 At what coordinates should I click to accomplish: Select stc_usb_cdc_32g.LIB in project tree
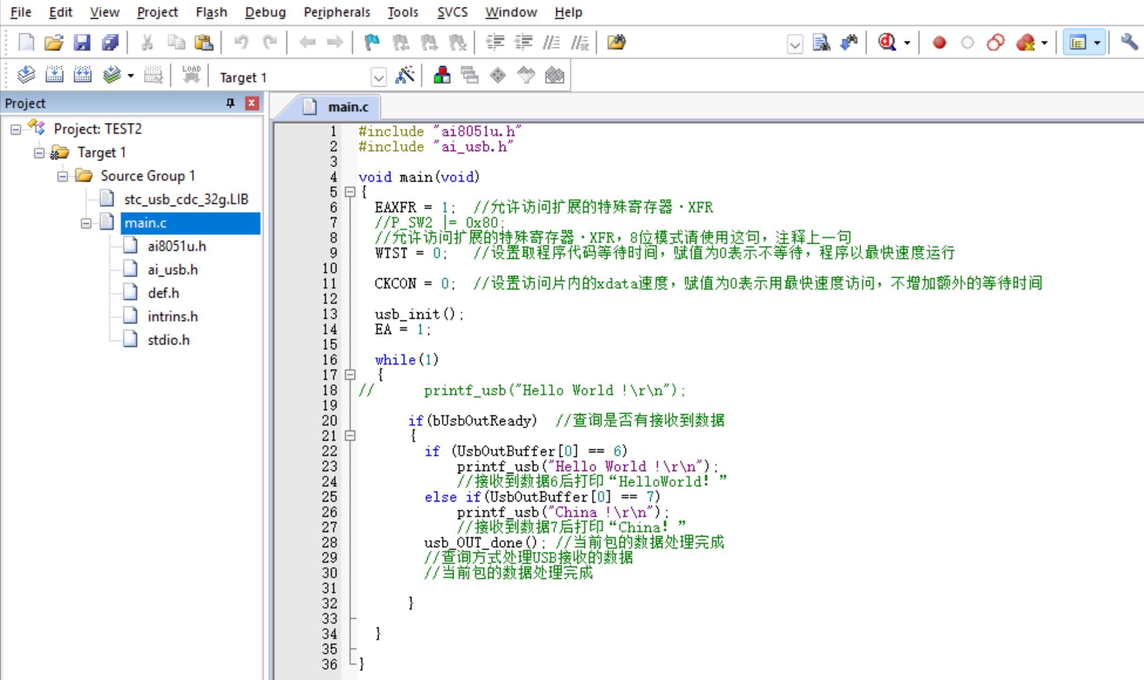[x=186, y=200]
